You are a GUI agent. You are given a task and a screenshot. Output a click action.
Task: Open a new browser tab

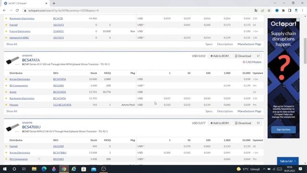[x=54, y=3]
